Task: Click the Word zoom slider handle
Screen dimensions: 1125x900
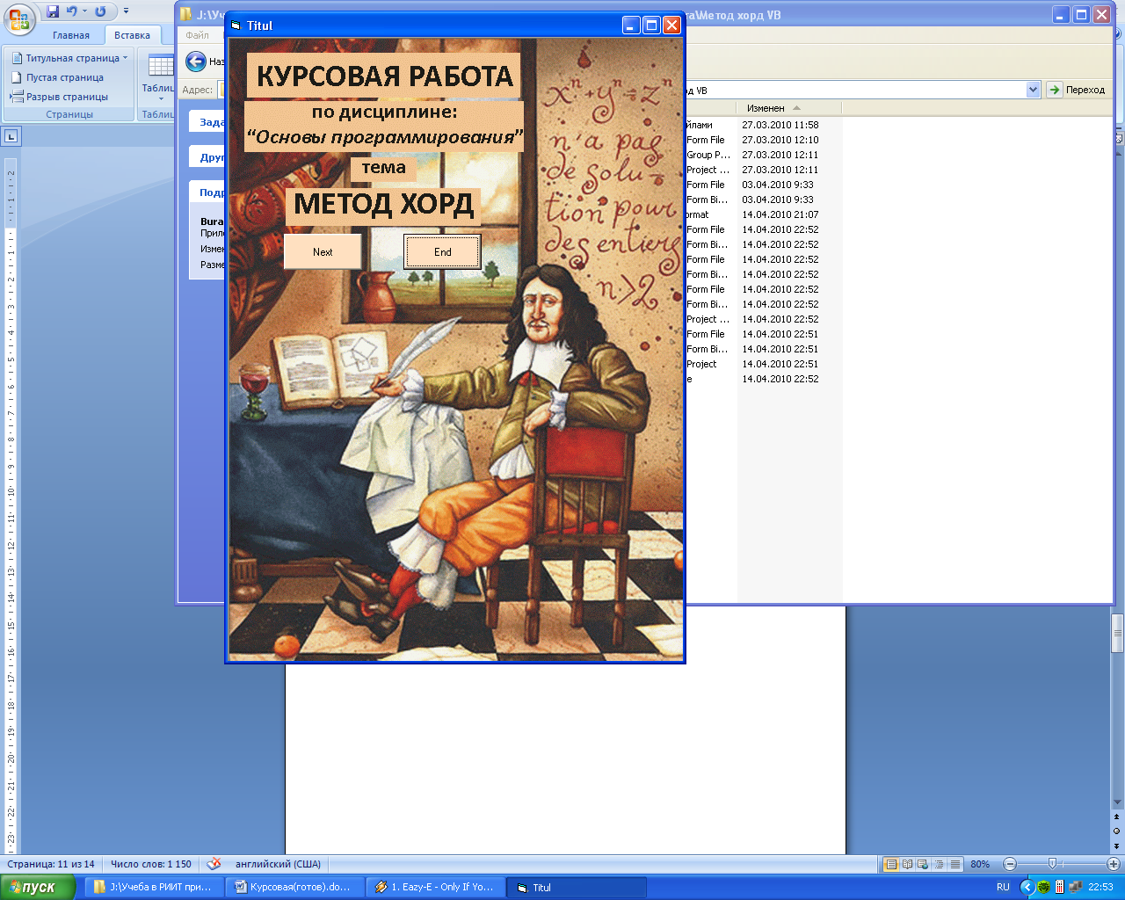Action: 1052,864
